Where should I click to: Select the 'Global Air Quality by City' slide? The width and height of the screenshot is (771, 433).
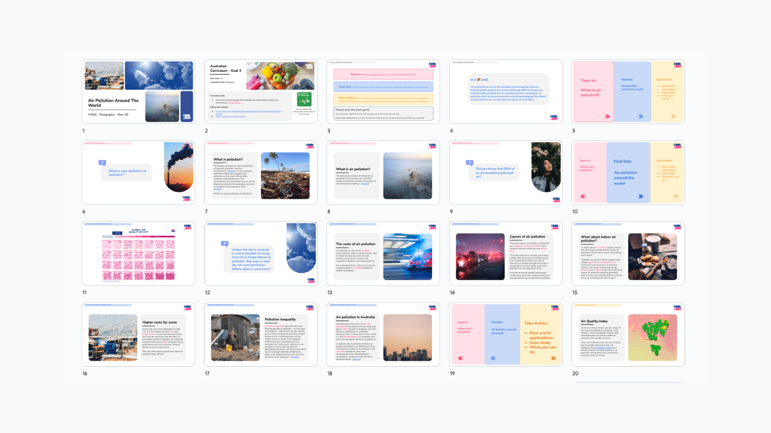click(x=139, y=254)
